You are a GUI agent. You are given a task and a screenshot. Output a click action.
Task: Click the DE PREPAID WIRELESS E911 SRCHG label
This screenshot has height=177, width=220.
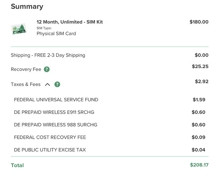pyautogui.click(x=54, y=112)
